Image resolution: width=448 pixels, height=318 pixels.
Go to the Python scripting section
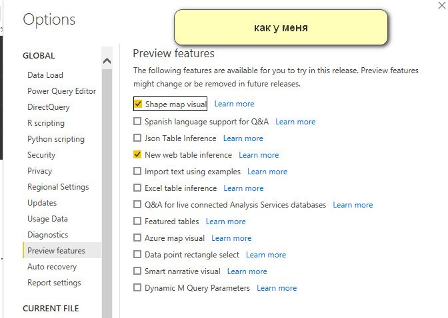(x=56, y=139)
